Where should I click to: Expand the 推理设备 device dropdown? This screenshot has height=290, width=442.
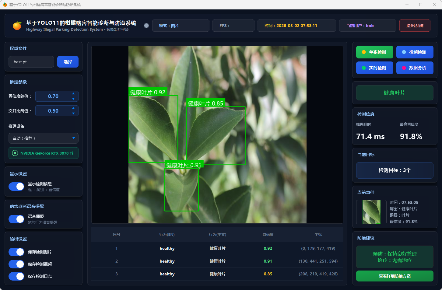pyautogui.click(x=44, y=138)
